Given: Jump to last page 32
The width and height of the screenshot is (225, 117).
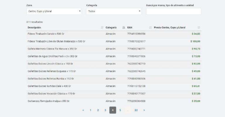Looking at the screenshot, I should tap(136, 110).
